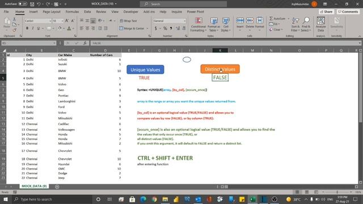Open Sort & Filter menu
This screenshot has height=204, width=363.
pyautogui.click(x=295, y=24)
